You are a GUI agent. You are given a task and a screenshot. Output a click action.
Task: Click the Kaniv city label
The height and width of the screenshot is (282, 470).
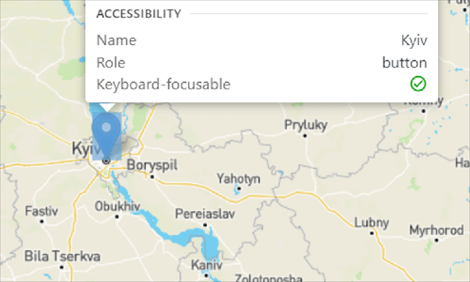[206, 264]
